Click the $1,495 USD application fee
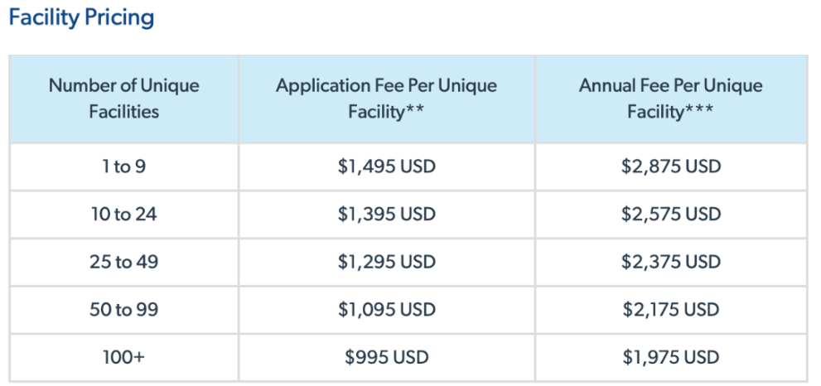The image size is (821, 386). [x=386, y=167]
